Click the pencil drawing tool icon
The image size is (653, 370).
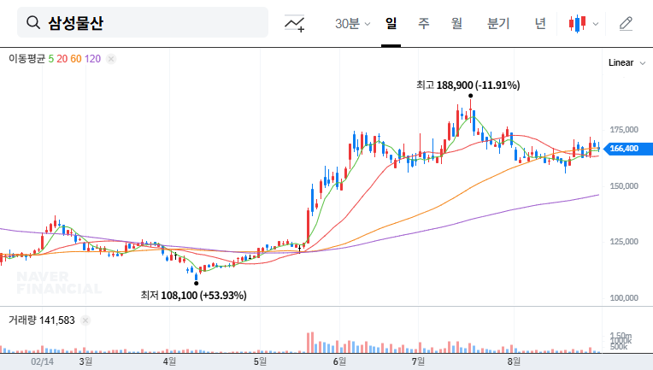click(x=626, y=24)
